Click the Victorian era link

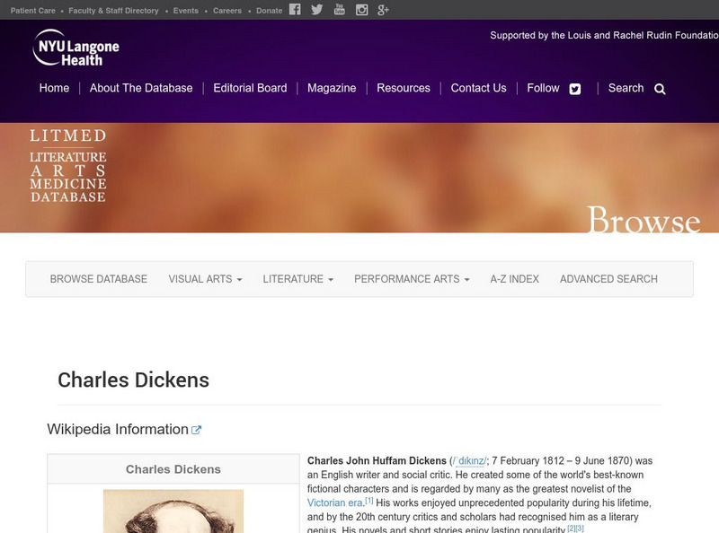334,502
